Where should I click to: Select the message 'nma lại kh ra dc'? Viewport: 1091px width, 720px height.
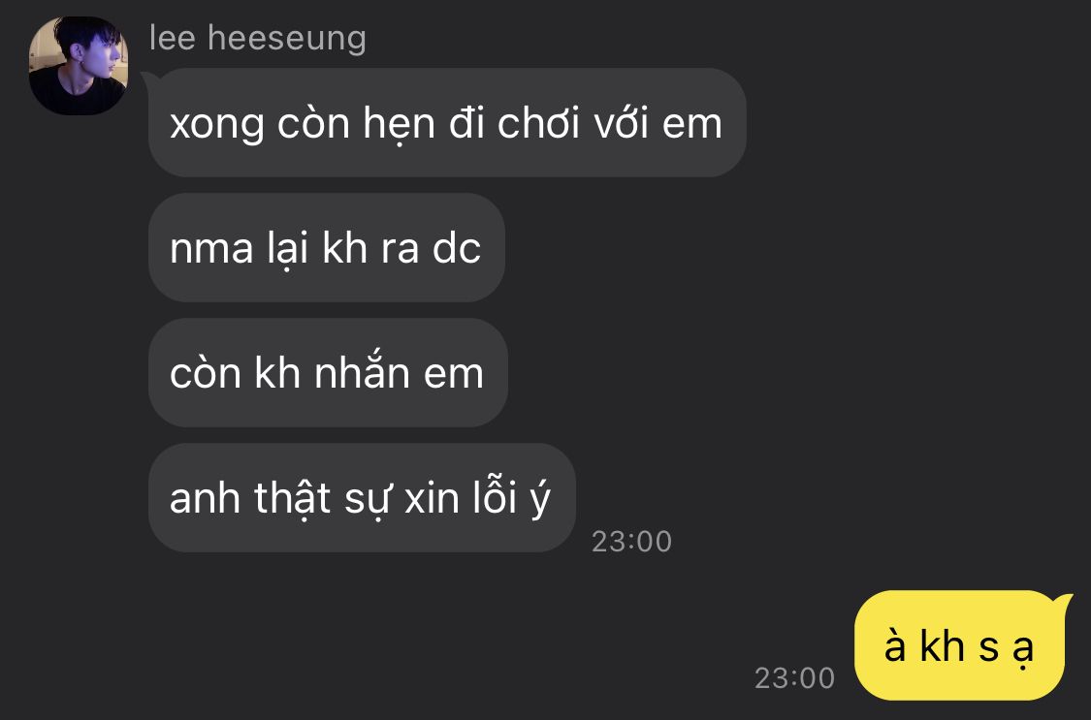point(326,247)
